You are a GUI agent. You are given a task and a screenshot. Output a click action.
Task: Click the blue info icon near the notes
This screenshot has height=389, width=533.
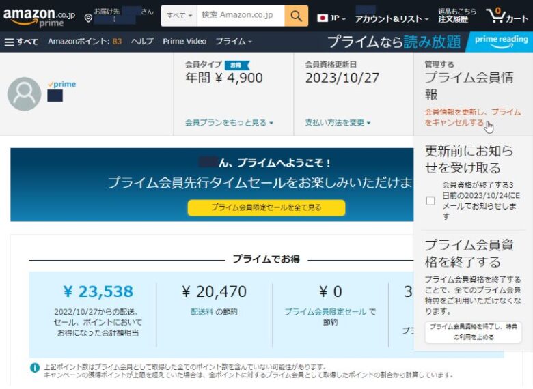pos(35,367)
